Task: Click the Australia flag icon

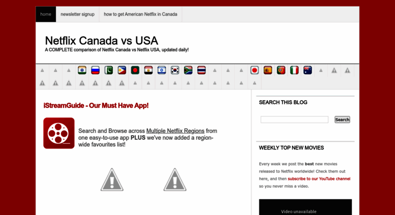Action: coord(308,71)
